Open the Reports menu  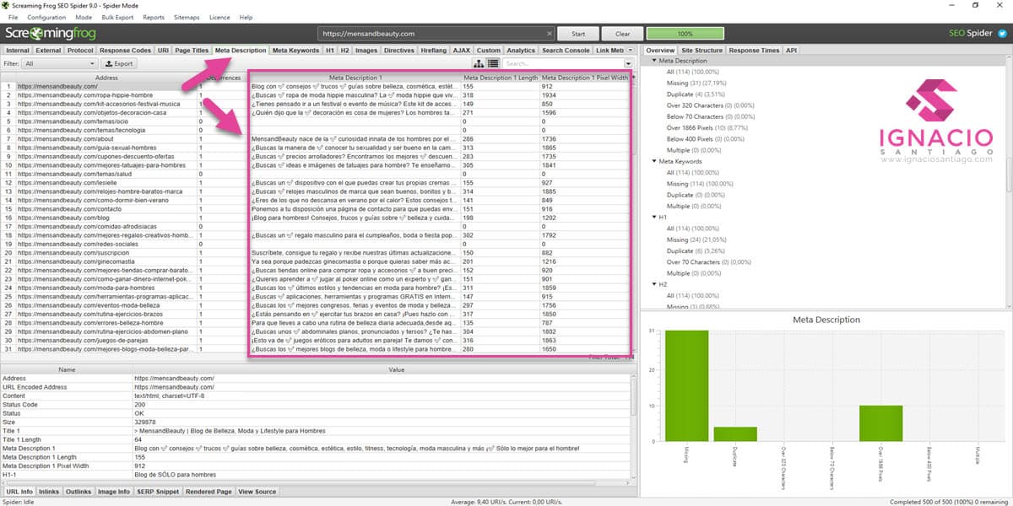click(154, 17)
